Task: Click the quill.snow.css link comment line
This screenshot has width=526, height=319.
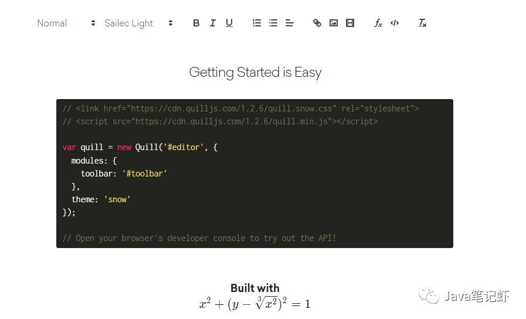Action: coord(240,108)
